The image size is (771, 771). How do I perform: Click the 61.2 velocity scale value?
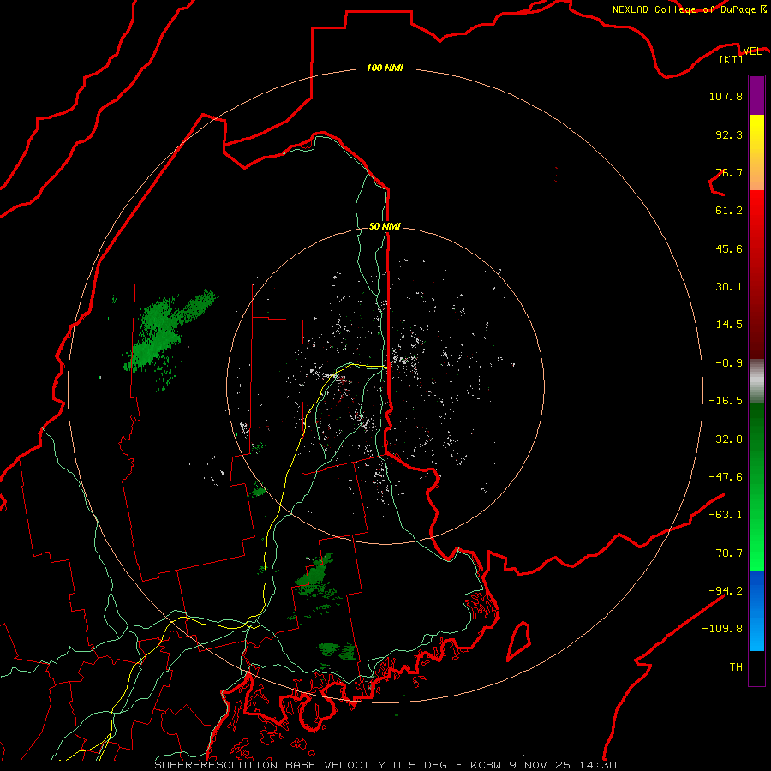[729, 211]
